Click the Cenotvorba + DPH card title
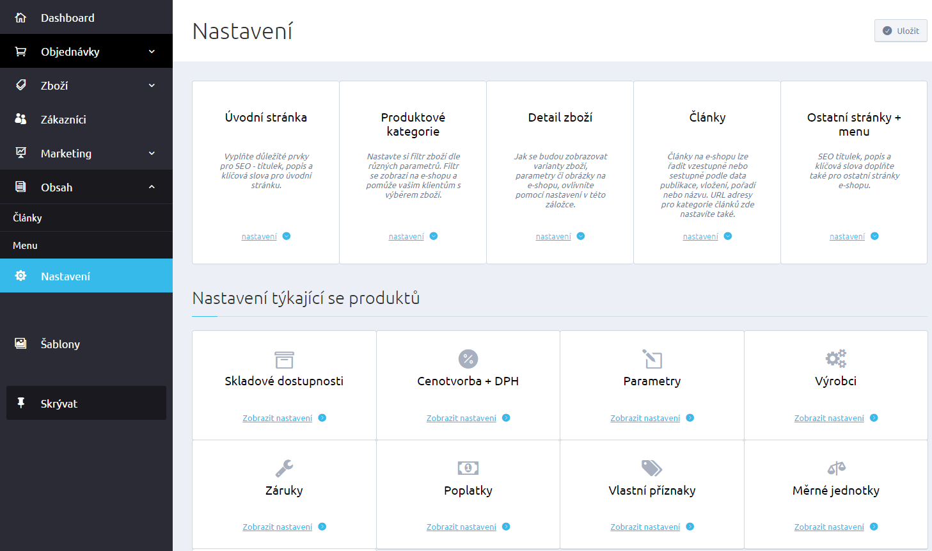The height and width of the screenshot is (551, 932). (468, 381)
